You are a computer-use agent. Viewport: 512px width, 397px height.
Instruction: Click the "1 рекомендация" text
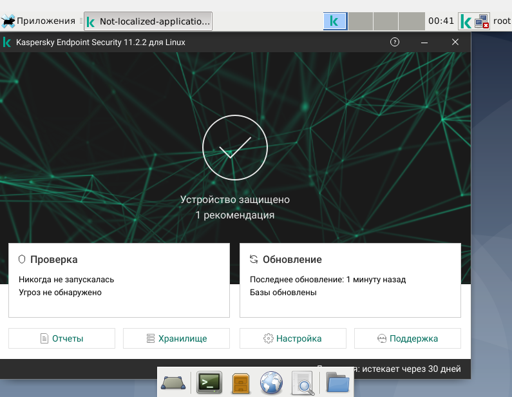pyautogui.click(x=235, y=215)
